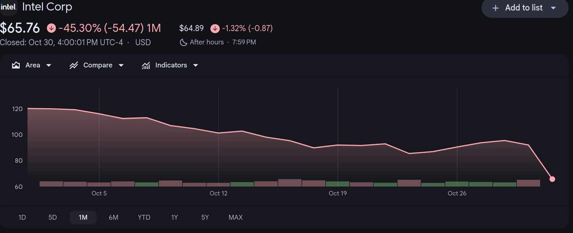Click the -1.32% (-0.87) change text
The image size is (573, 233).
click(247, 28)
